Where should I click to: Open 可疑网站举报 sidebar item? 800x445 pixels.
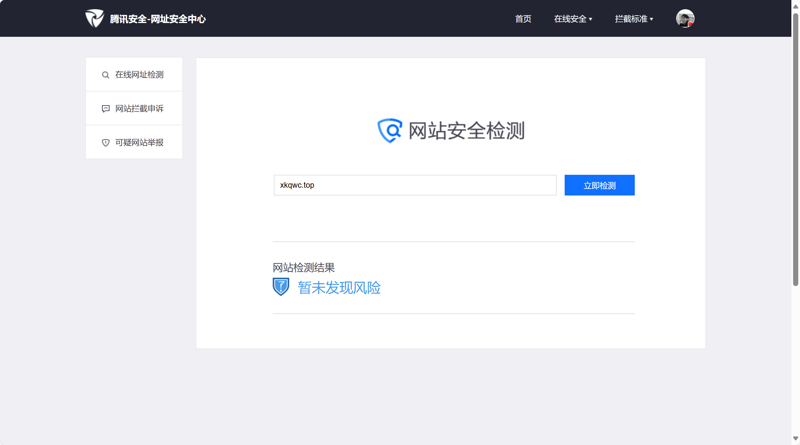tap(139, 142)
